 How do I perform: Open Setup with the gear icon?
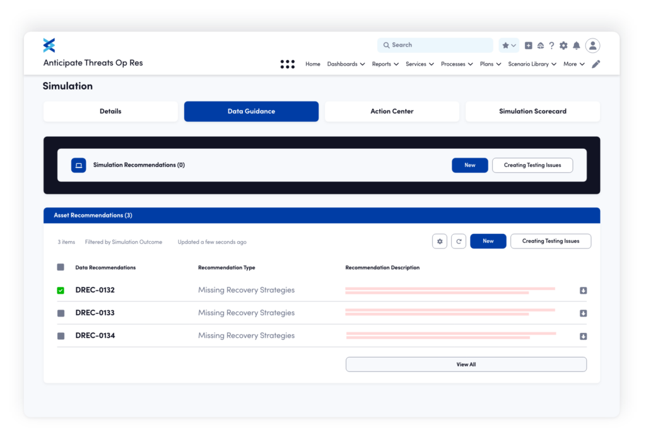[563, 45]
